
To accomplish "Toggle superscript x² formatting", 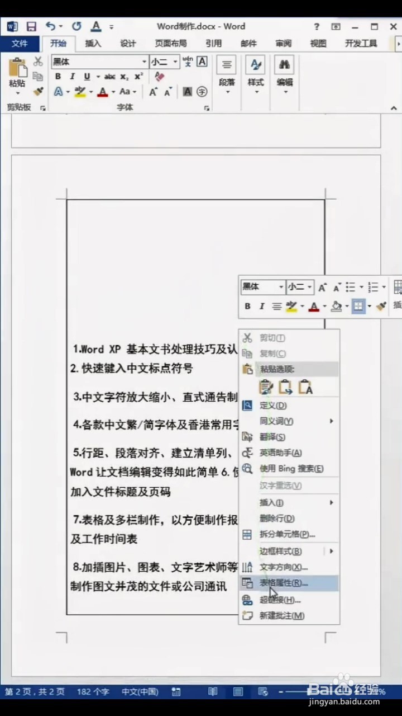I will tap(138, 77).
